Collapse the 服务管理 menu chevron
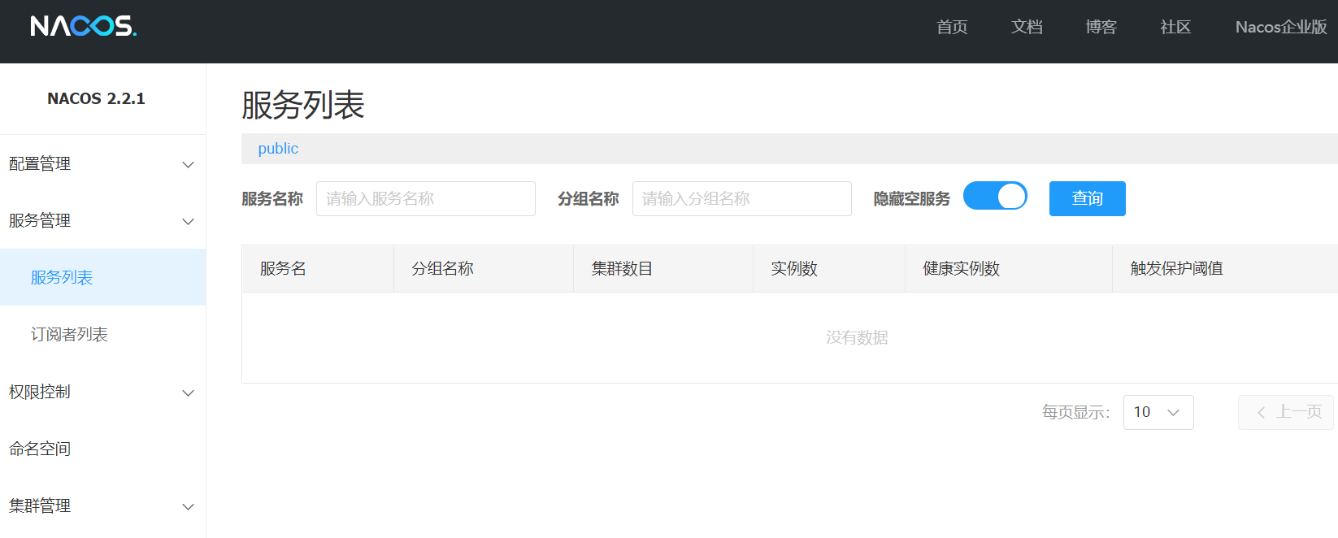 (188, 222)
